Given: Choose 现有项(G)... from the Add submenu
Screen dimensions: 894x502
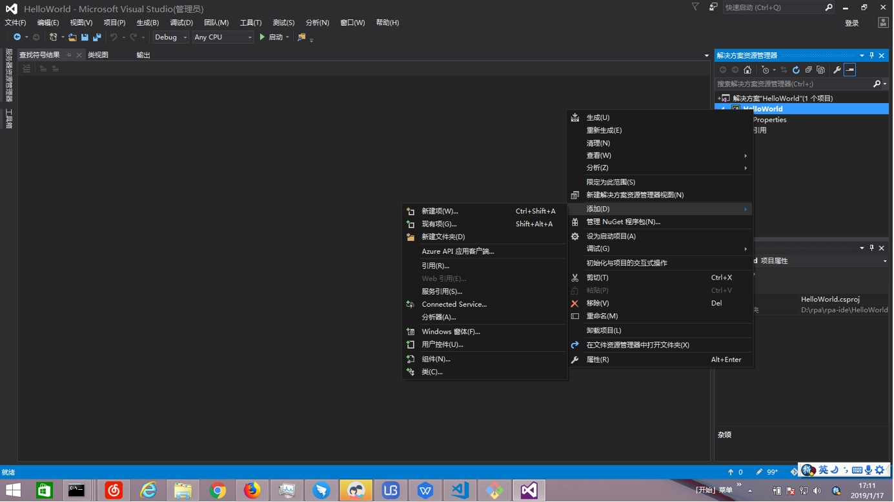Looking at the screenshot, I should coord(484,224).
